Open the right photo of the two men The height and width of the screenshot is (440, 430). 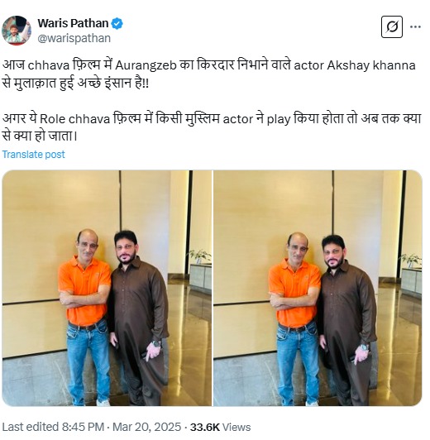(318, 288)
